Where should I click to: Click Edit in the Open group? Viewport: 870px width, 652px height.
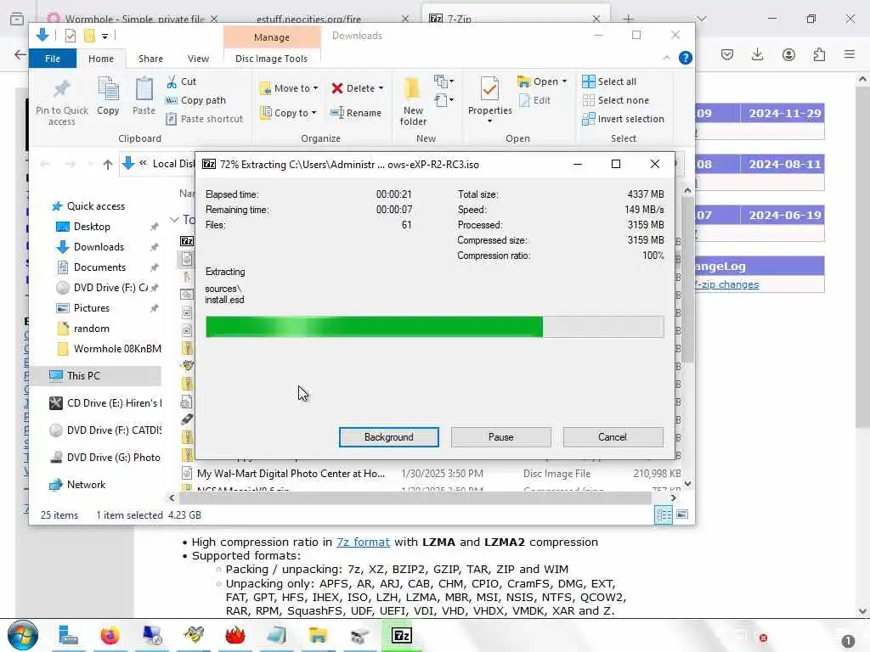click(x=534, y=100)
